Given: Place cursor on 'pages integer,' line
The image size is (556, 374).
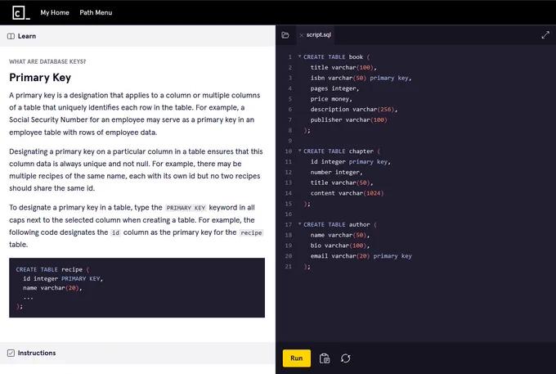Looking at the screenshot, I should point(334,88).
